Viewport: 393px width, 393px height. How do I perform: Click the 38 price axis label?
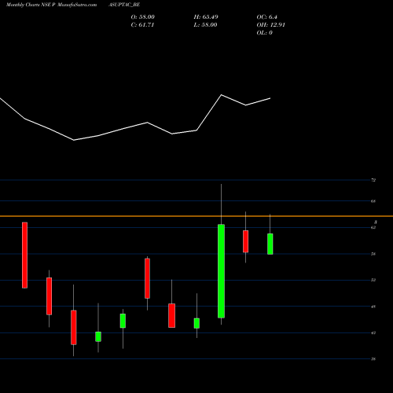373,359
